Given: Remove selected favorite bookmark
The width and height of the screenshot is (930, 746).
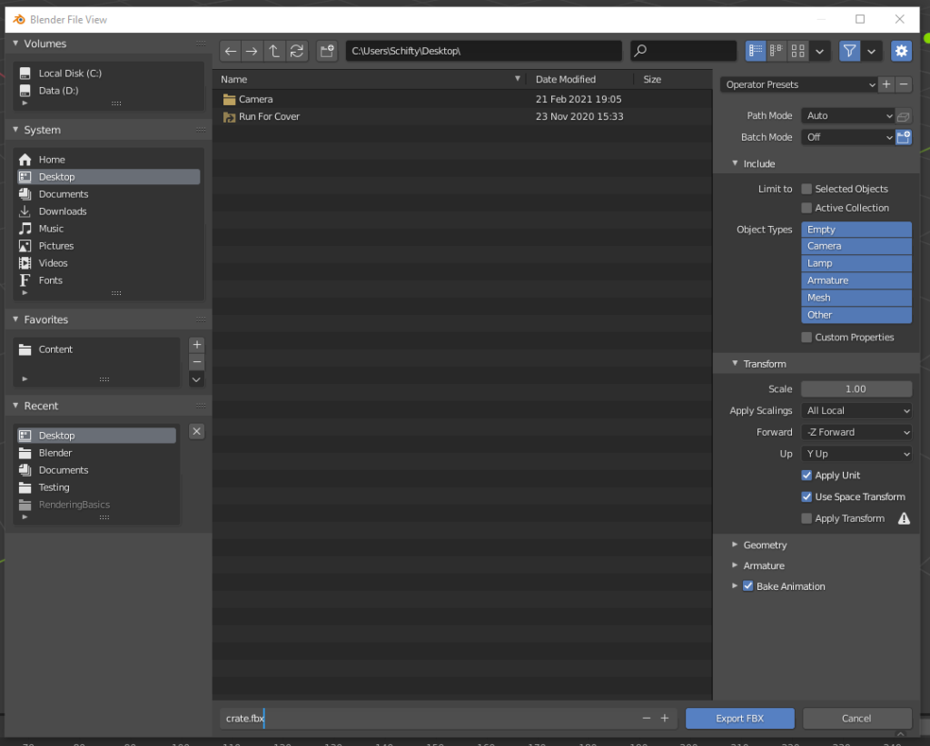Looking at the screenshot, I should tap(197, 362).
